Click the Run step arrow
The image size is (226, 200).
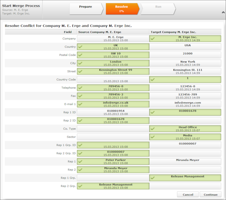158,9
